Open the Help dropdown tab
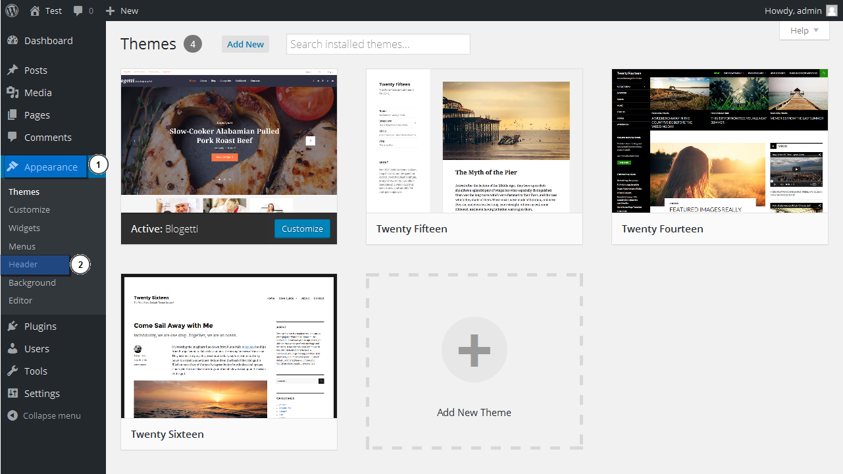Viewport: 843px width, 474px height. coord(804,30)
